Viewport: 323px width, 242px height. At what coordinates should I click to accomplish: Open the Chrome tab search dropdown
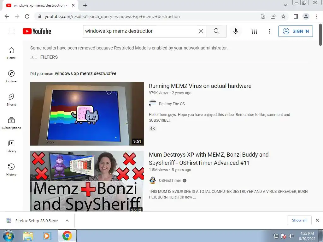[285, 5]
